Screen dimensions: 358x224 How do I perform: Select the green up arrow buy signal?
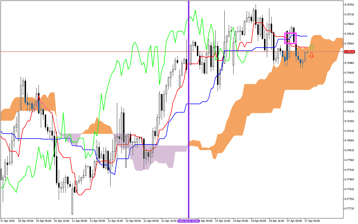[x=312, y=47]
